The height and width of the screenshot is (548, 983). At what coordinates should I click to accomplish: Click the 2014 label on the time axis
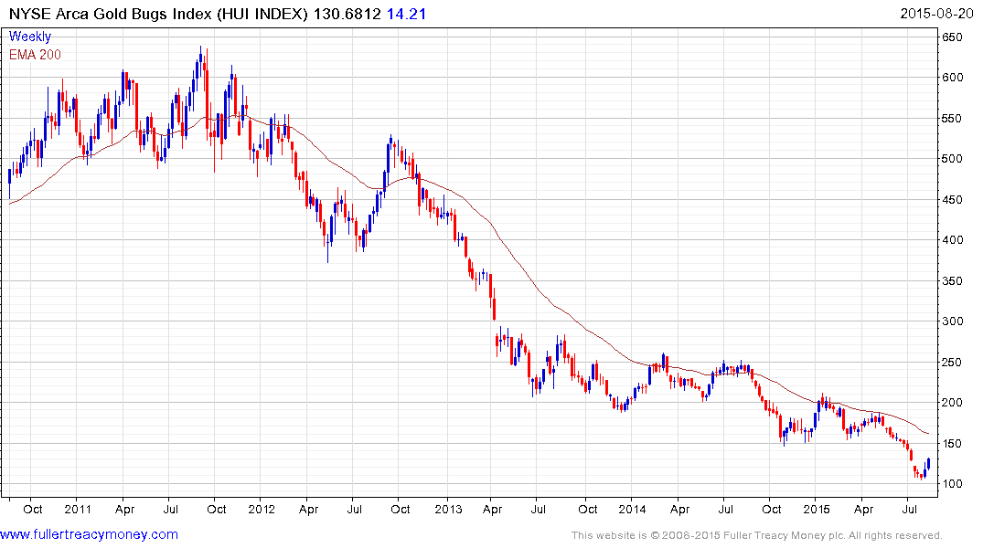pyautogui.click(x=632, y=509)
